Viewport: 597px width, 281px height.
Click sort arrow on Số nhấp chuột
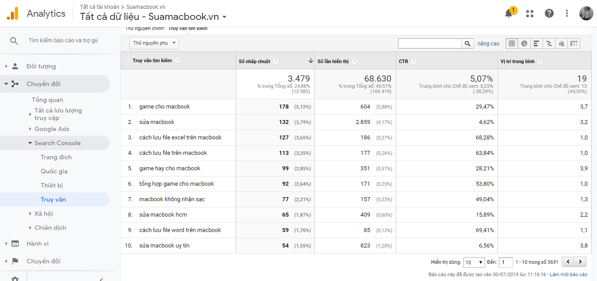coord(311,61)
